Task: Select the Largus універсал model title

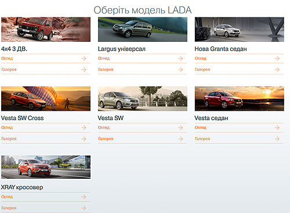Action: tap(122, 49)
